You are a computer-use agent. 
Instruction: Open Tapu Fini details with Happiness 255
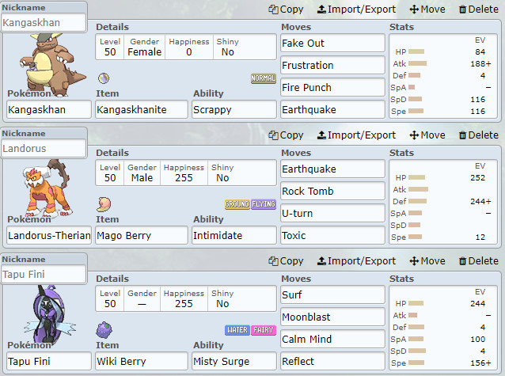(x=186, y=298)
